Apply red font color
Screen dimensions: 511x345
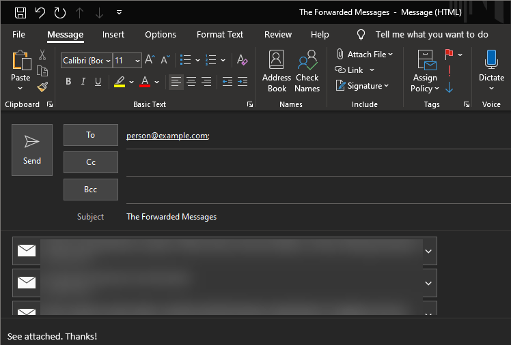[145, 81]
